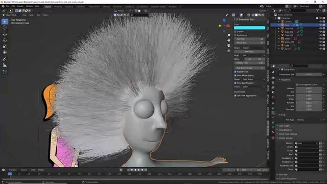Toggle the Clump Noise checkbox
The height and width of the screenshot is (184, 327).
tap(282, 70)
